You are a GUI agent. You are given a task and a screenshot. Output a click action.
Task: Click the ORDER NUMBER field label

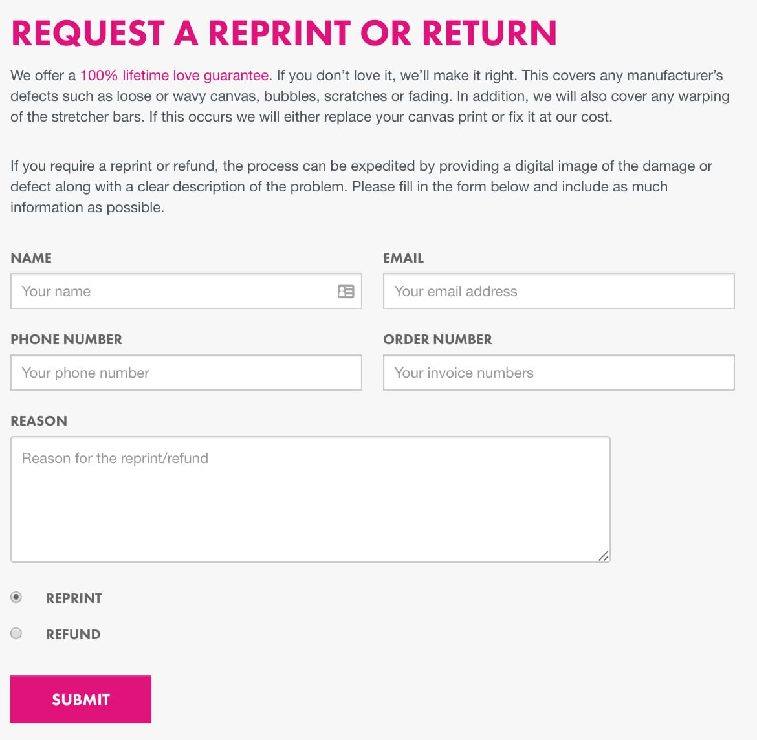coord(438,340)
